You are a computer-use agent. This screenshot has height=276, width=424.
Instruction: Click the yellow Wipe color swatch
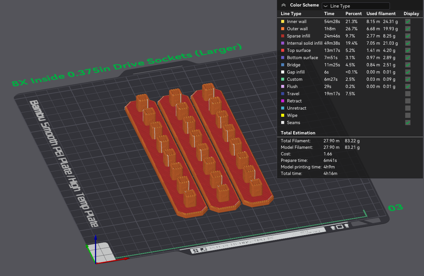click(283, 115)
